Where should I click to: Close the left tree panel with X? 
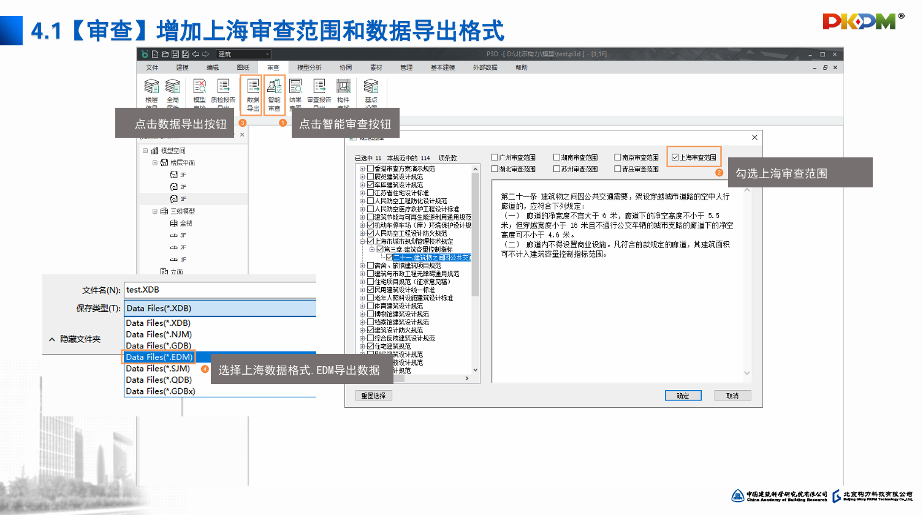(242, 135)
